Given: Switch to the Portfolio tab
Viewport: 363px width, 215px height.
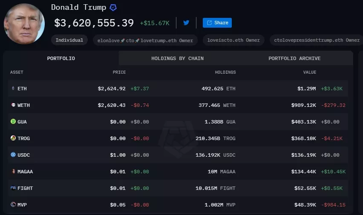Looking at the screenshot, I should point(61,58).
